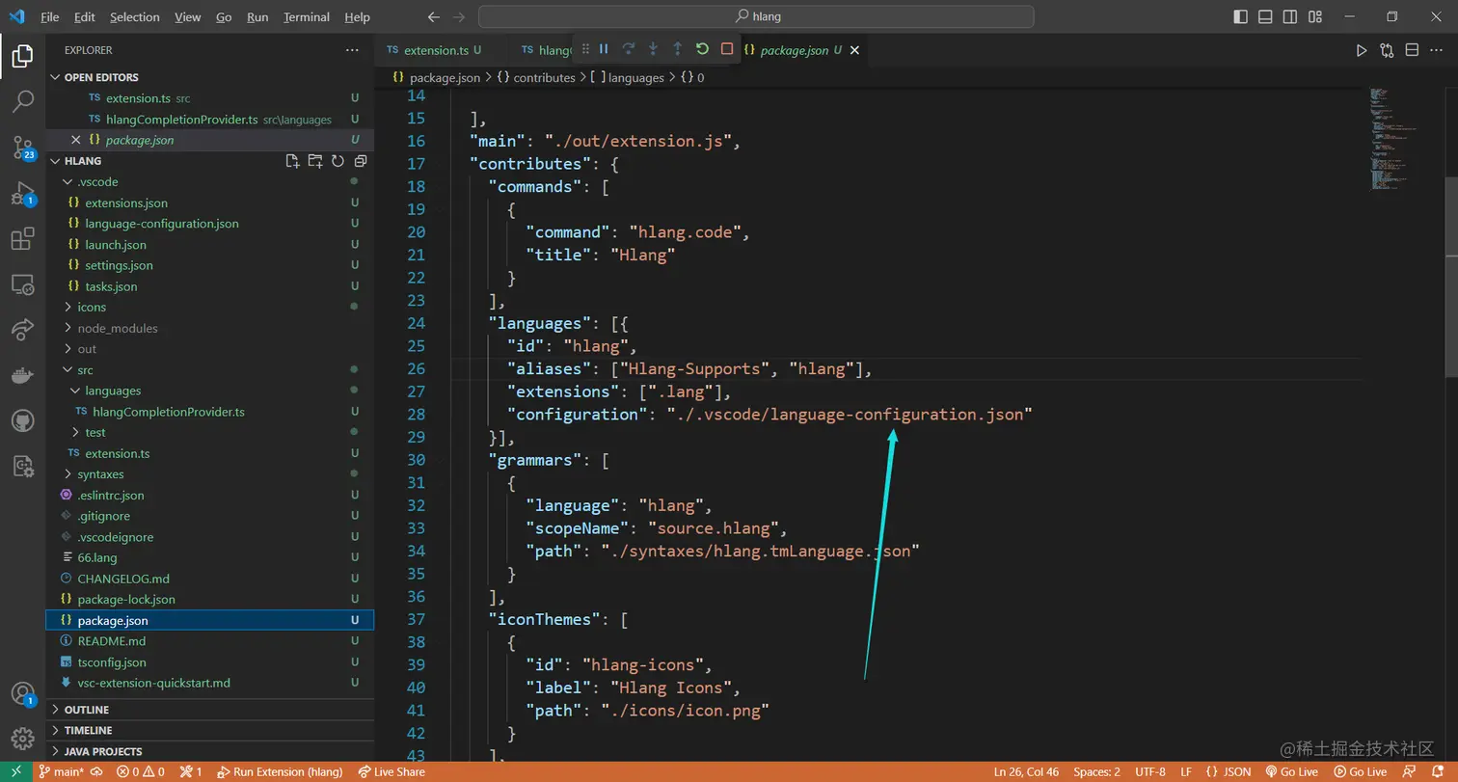
Task: Change encoding via UTF-8 indicator
Action: [x=1150, y=771]
